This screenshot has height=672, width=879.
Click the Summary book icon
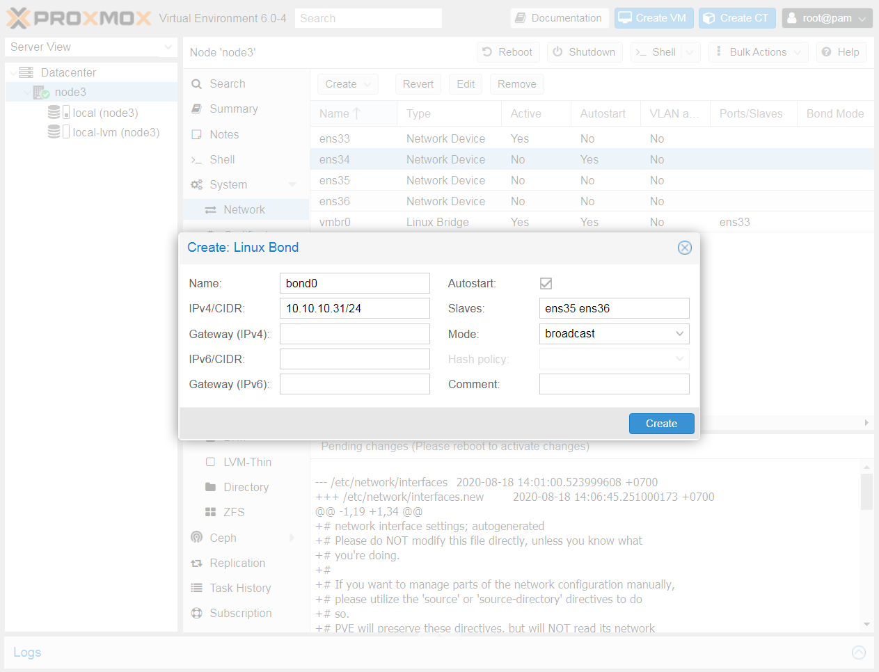pyautogui.click(x=197, y=109)
